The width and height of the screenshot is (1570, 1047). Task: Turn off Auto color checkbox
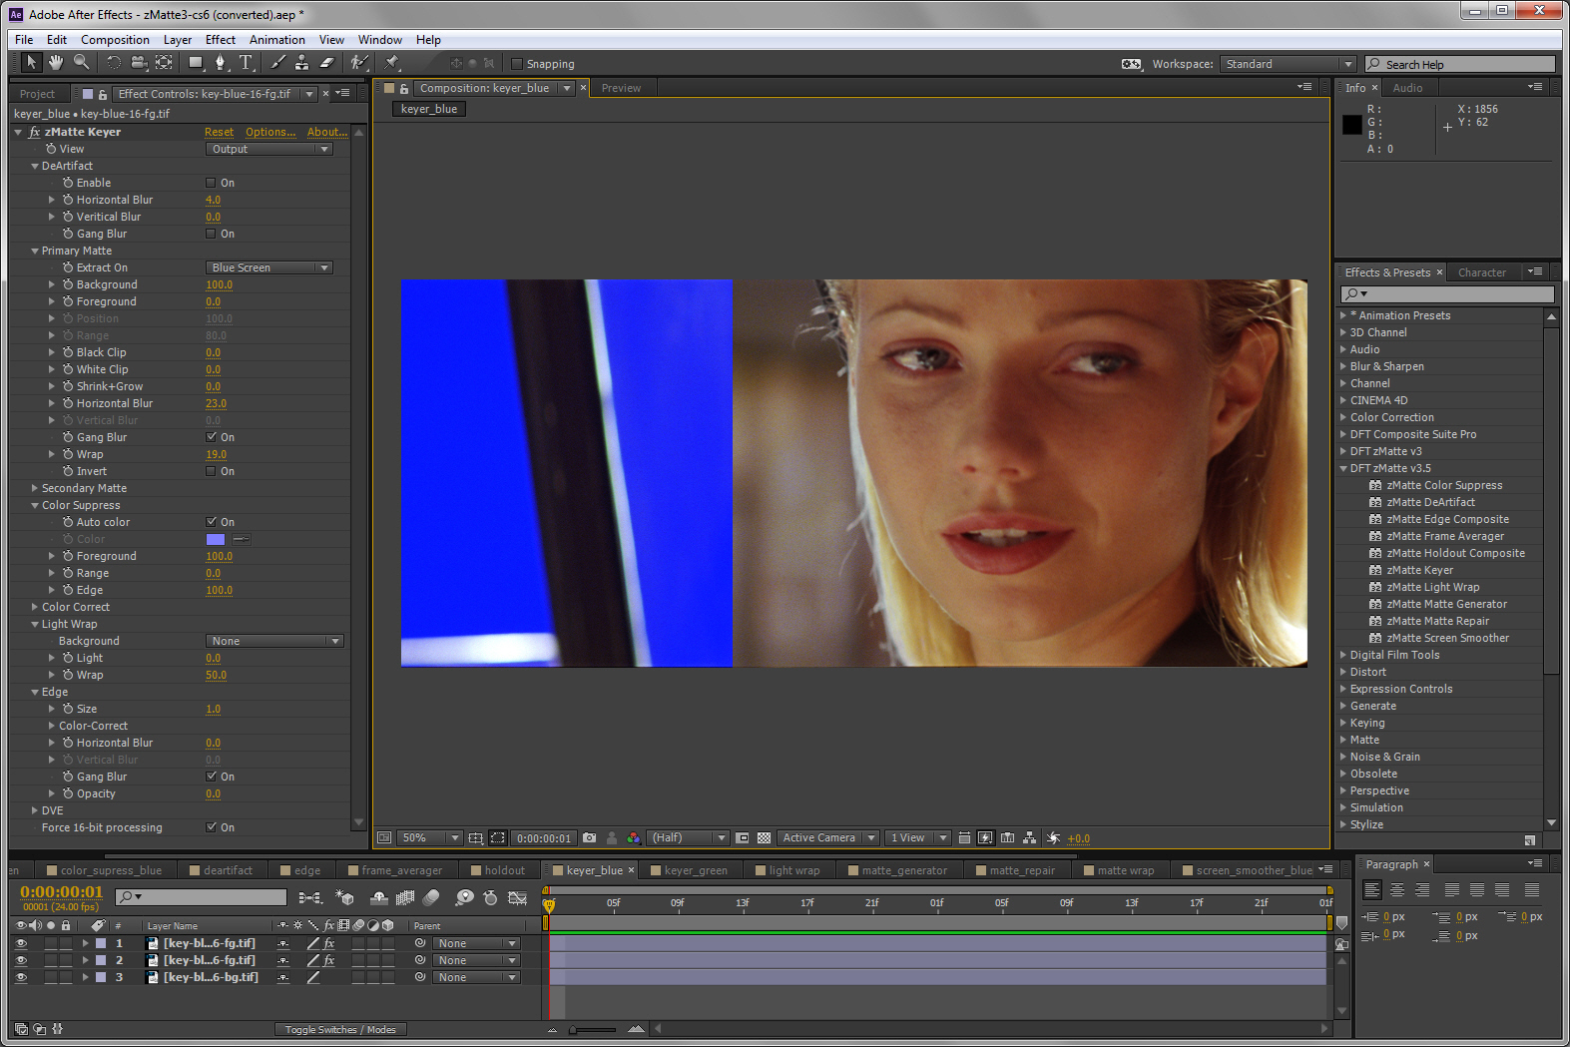point(211,522)
